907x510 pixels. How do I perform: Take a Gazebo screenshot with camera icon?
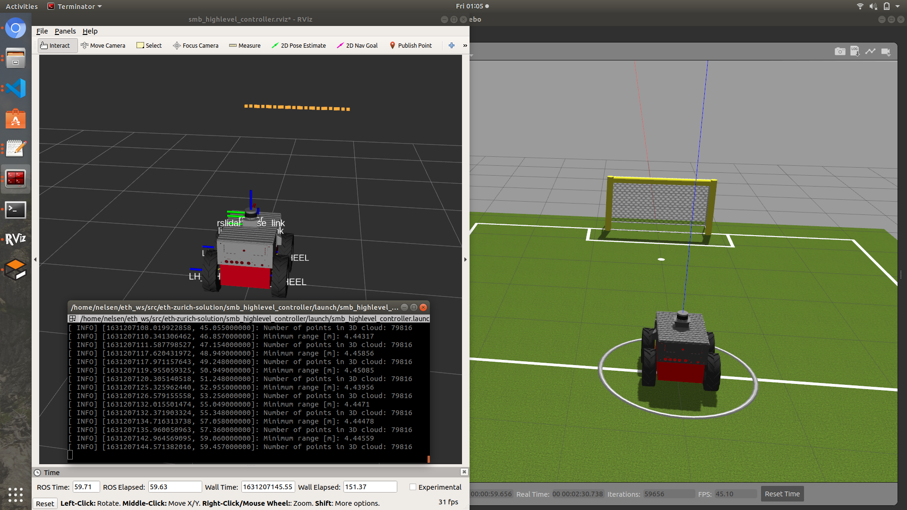tap(840, 51)
